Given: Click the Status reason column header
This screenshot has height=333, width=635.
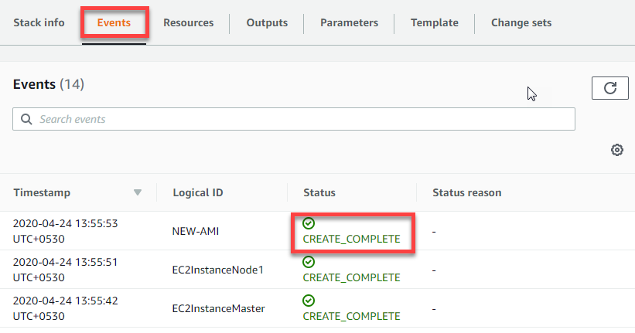Looking at the screenshot, I should 466,192.
